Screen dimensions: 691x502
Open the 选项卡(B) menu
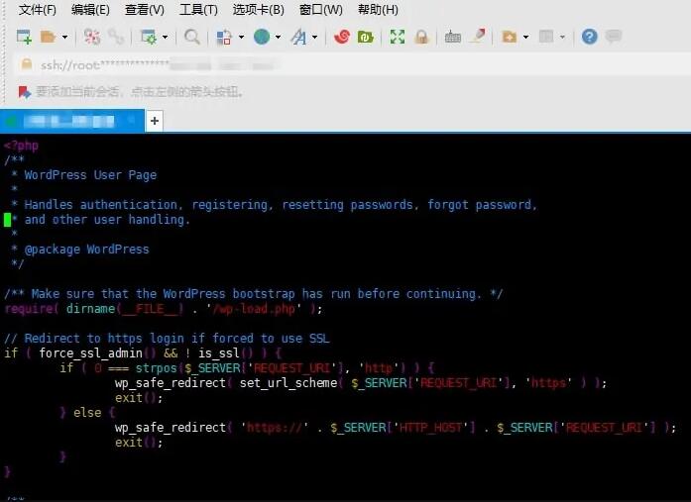tap(258, 9)
